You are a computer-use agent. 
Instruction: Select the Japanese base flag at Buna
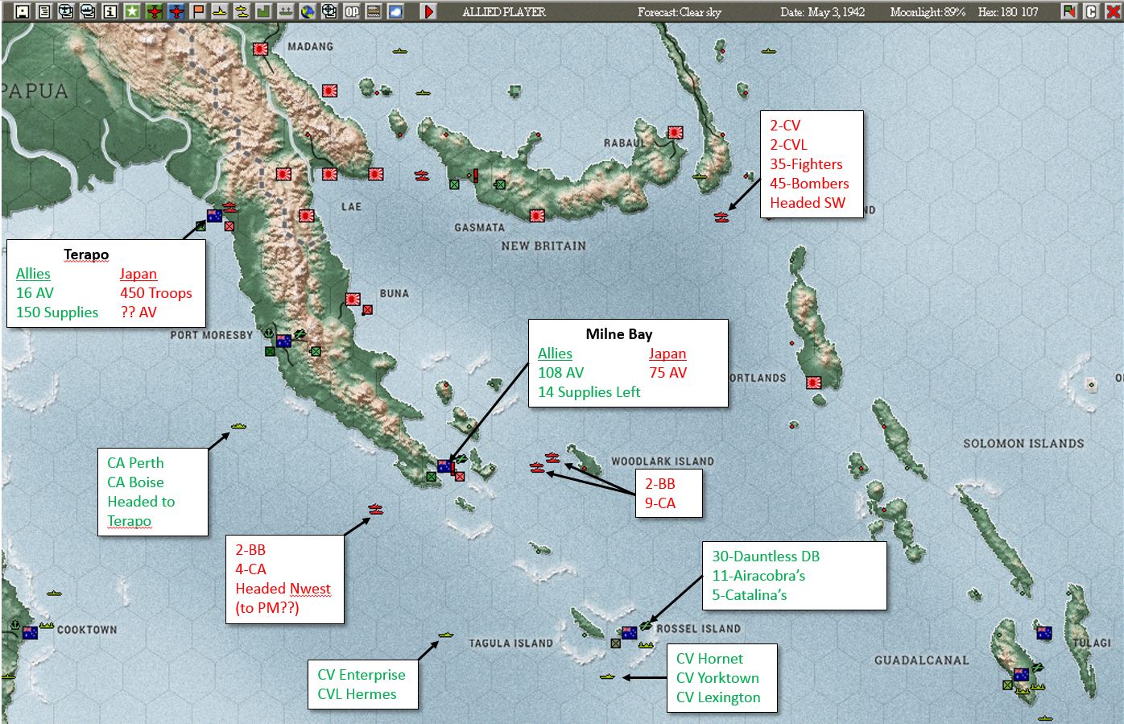tap(353, 299)
